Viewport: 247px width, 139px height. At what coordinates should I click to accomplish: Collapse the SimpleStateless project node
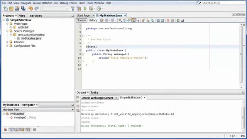click(x=3, y=20)
